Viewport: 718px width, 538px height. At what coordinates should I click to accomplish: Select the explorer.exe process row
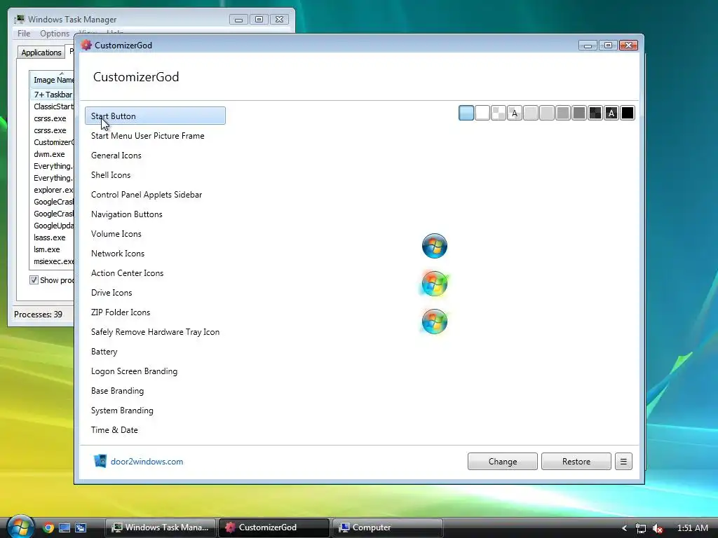[52, 190]
